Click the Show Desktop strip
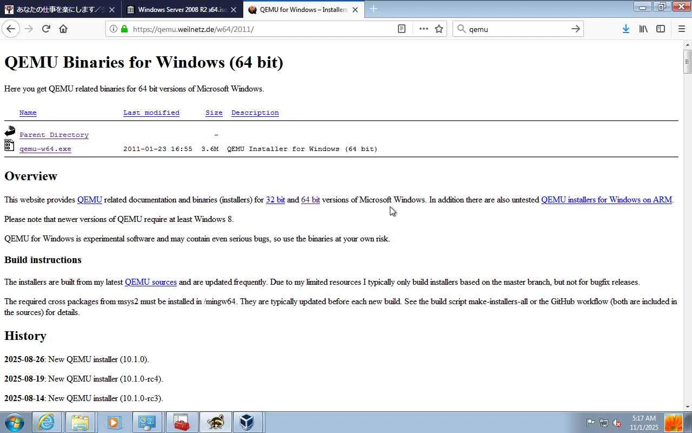The height and width of the screenshot is (433, 692). (x=688, y=422)
